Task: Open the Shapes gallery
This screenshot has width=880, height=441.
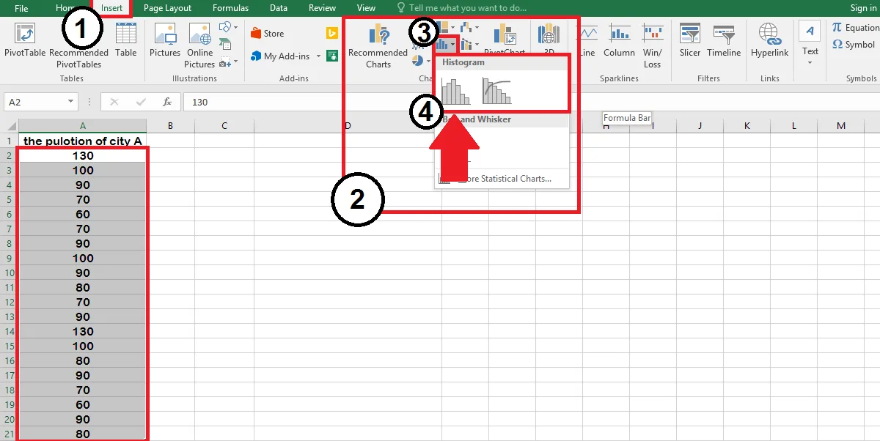Action: 228,27
